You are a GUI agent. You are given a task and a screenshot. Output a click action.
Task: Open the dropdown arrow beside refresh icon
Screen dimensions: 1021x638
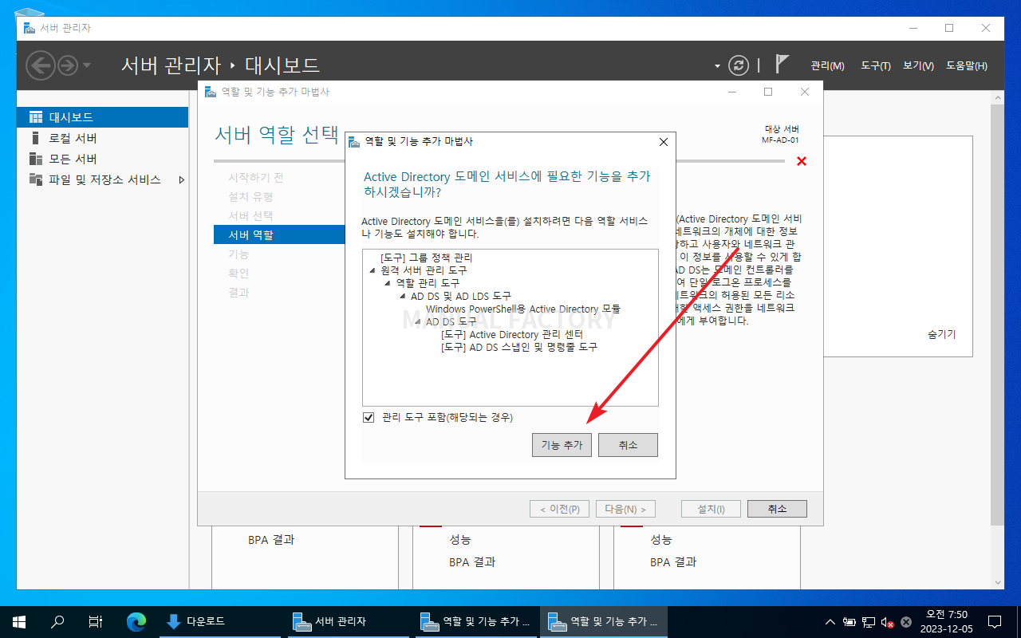[x=717, y=66]
